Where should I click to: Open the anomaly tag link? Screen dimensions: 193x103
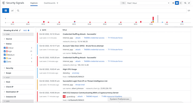pyautogui.click(x=76, y=73)
